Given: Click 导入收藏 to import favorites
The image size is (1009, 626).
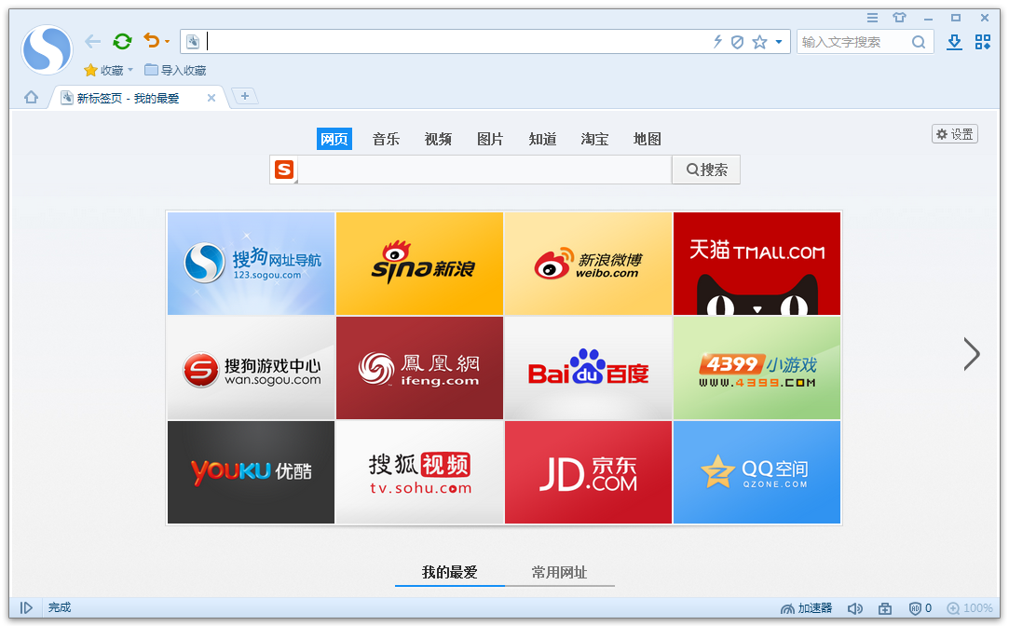Looking at the screenshot, I should click(x=177, y=70).
